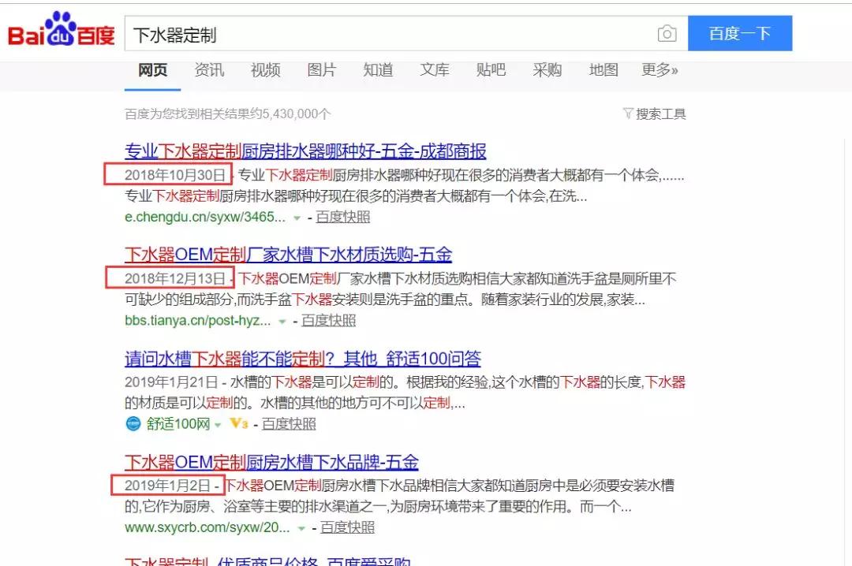Expand the arrow next to bbs.tianya.cn URL
This screenshot has height=566, width=852.
tap(282, 322)
